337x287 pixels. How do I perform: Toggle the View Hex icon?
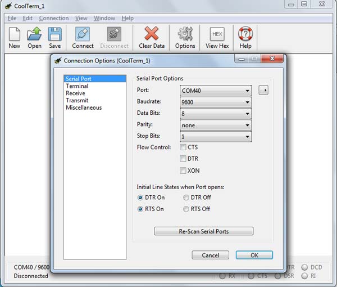217,35
